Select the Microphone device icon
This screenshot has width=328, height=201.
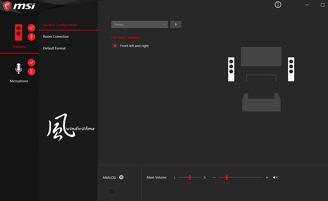click(x=19, y=69)
